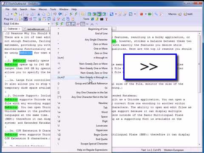Select Group and Set Back Reference

[82, 83]
